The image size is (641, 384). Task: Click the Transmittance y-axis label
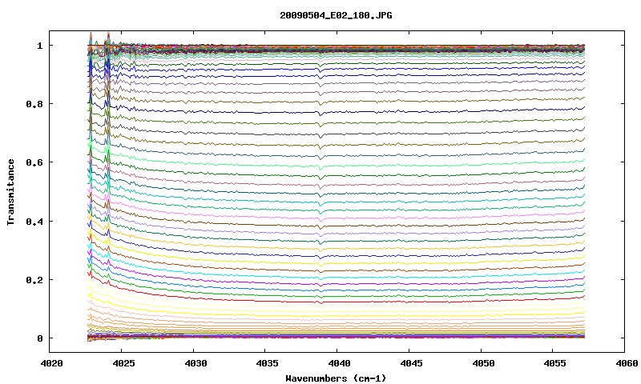tap(10, 192)
